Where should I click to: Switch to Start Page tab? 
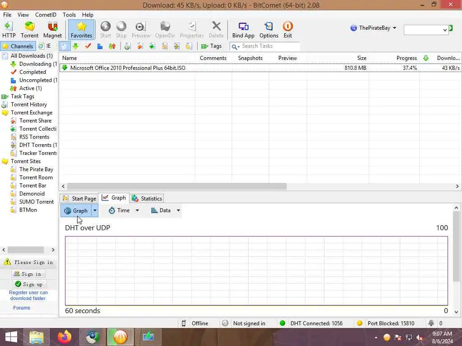[x=79, y=199]
